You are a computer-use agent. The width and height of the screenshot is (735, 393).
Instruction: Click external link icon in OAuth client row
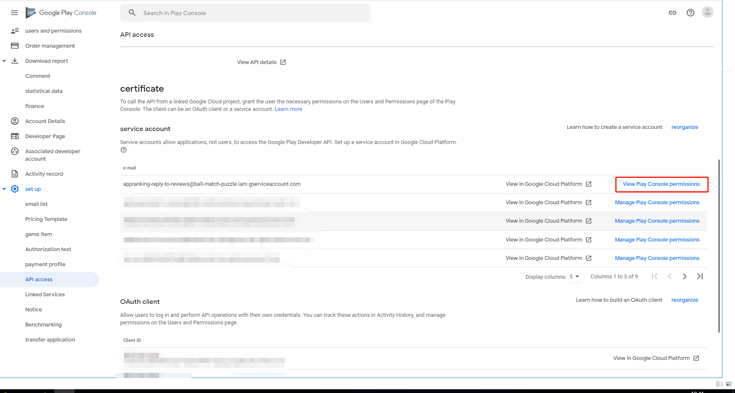point(696,358)
